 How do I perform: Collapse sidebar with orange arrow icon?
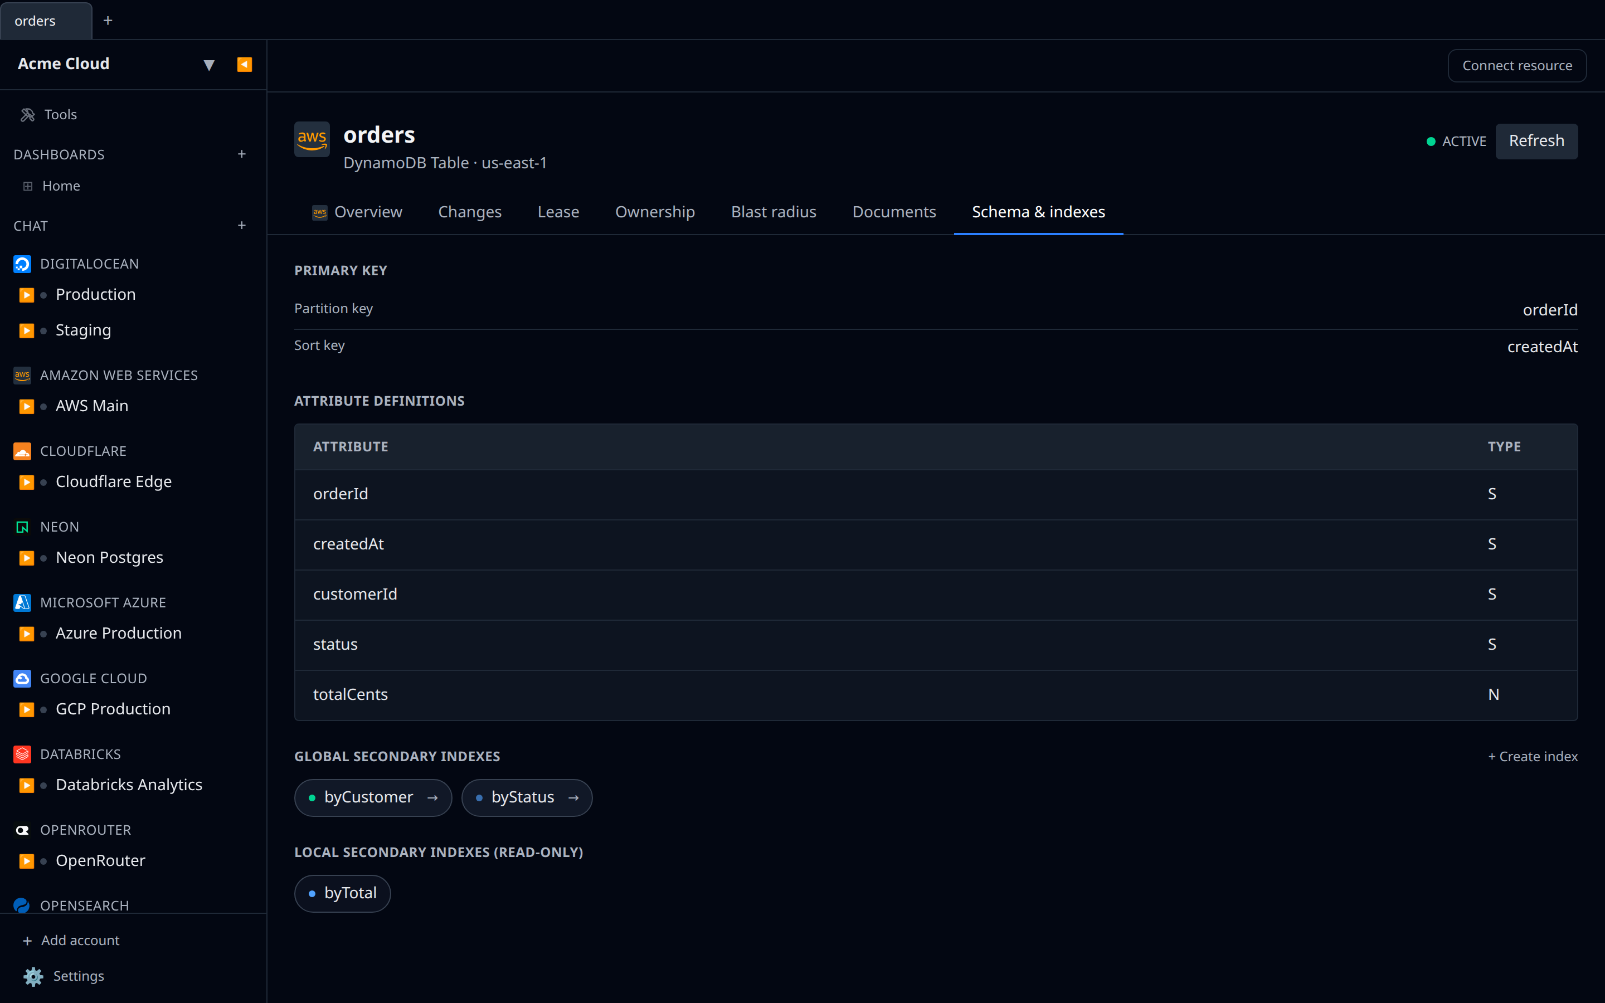tap(244, 64)
